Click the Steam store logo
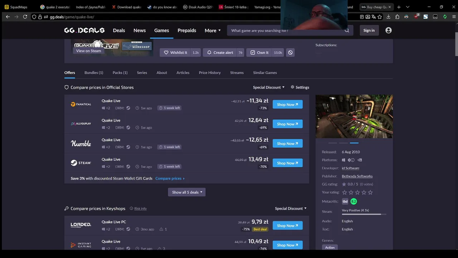Viewport: 458px width, 258px height. pyautogui.click(x=81, y=163)
